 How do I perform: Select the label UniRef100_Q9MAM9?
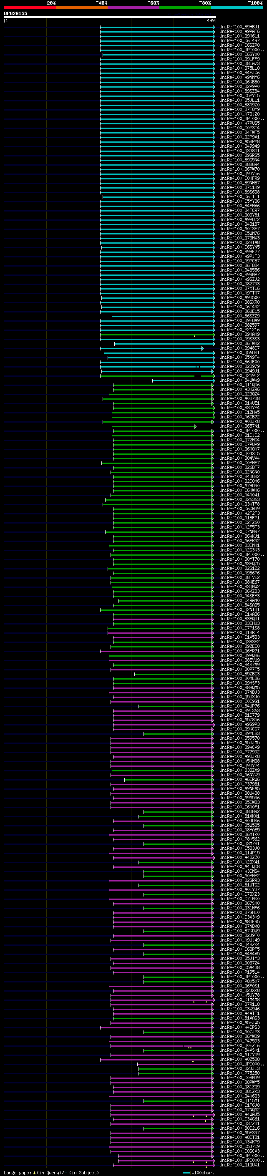coord(239,334)
